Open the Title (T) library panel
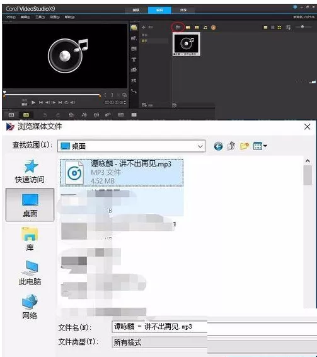Screen dimensions: 317x357 pyautogui.click(x=134, y=59)
